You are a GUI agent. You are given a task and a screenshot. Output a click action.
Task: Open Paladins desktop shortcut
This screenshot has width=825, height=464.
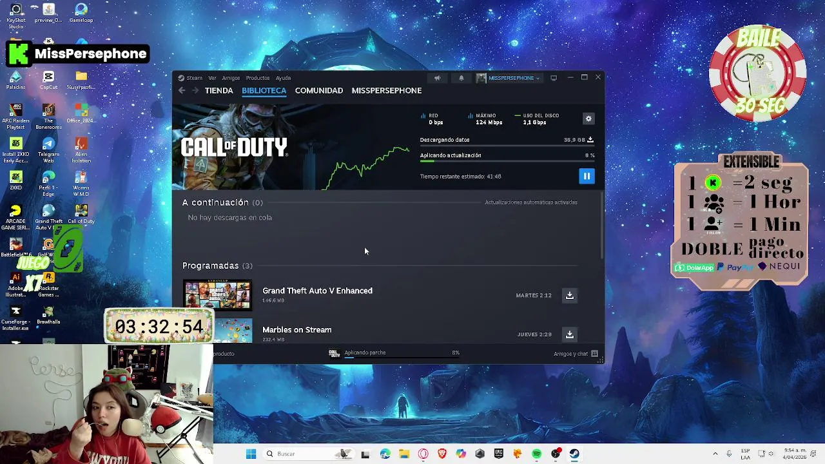16,81
